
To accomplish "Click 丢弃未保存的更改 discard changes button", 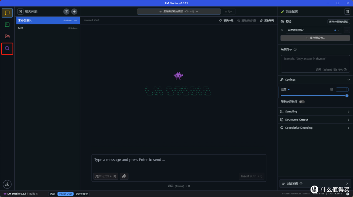I will pyautogui.click(x=339, y=22).
